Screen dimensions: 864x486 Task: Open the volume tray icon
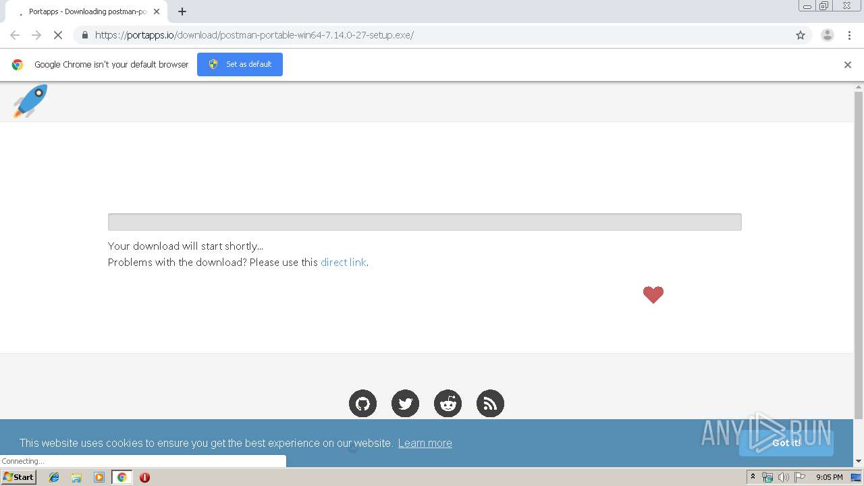pyautogui.click(x=783, y=477)
